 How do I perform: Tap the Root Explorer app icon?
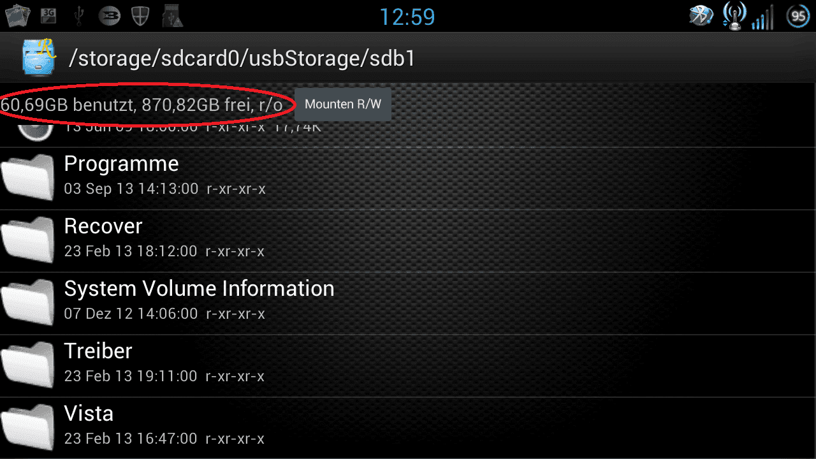(39, 57)
